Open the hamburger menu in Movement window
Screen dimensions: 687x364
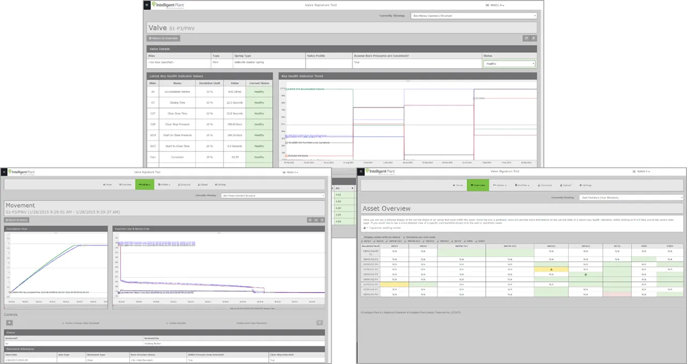[4, 172]
